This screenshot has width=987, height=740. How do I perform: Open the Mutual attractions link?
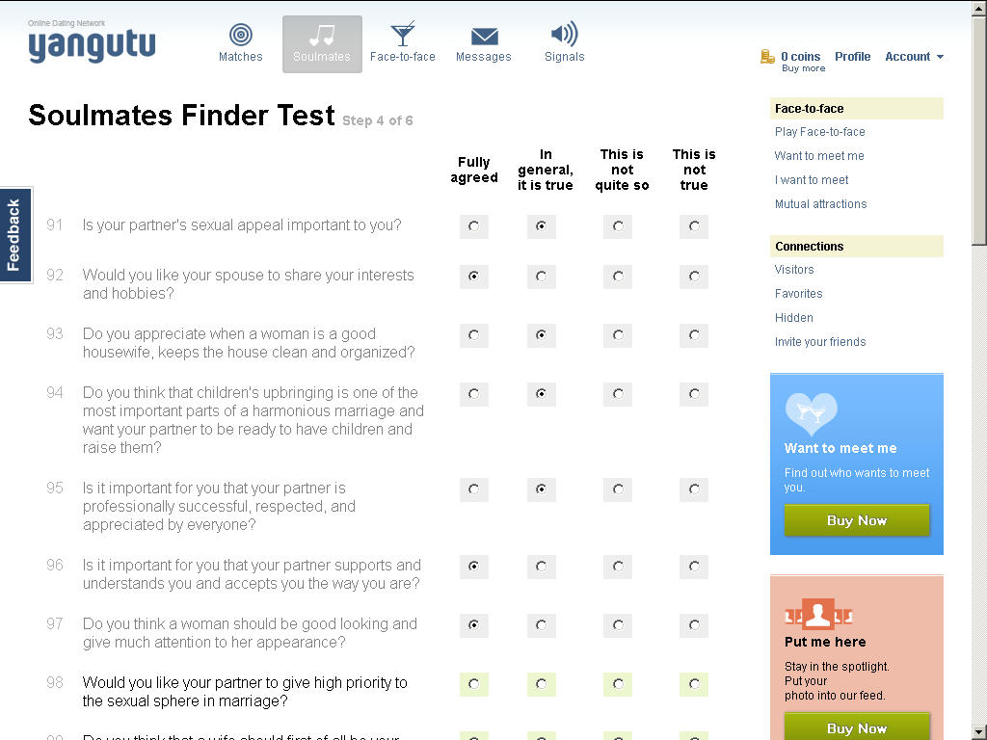coord(820,204)
